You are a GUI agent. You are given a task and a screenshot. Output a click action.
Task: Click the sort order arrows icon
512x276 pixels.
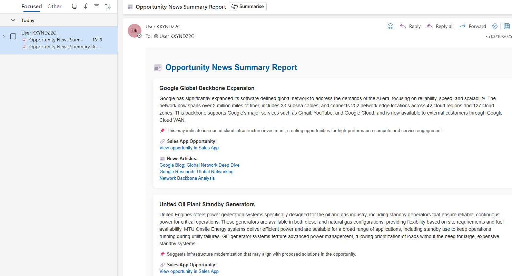tap(108, 6)
